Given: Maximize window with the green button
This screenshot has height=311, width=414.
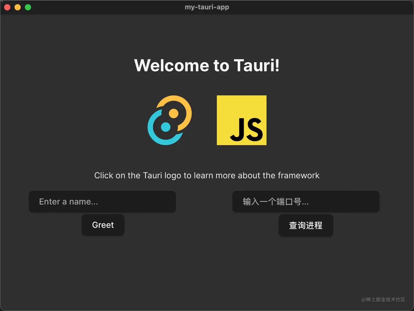Looking at the screenshot, I should (x=28, y=7).
